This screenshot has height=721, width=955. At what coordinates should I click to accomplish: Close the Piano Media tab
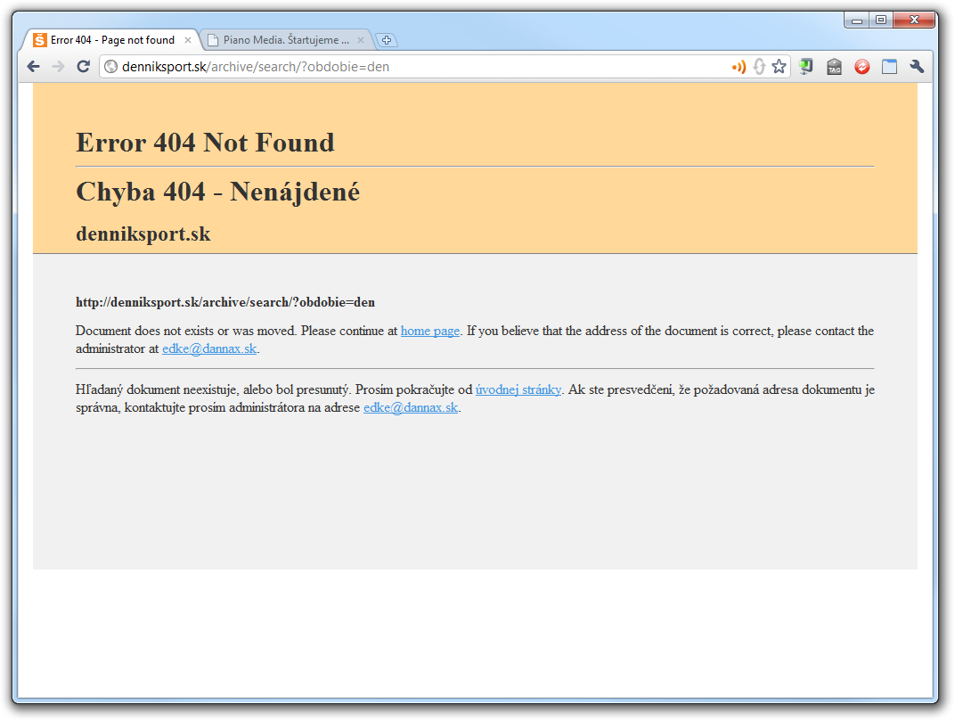click(x=361, y=40)
